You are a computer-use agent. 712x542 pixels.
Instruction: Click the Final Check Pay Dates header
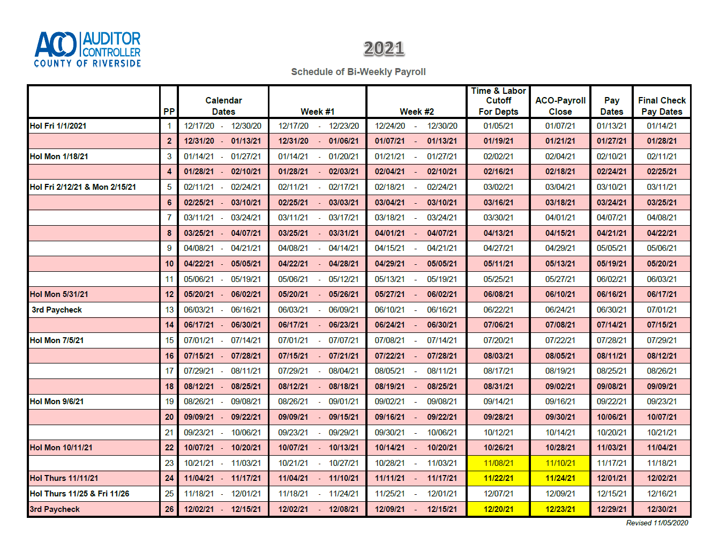[x=662, y=106]
